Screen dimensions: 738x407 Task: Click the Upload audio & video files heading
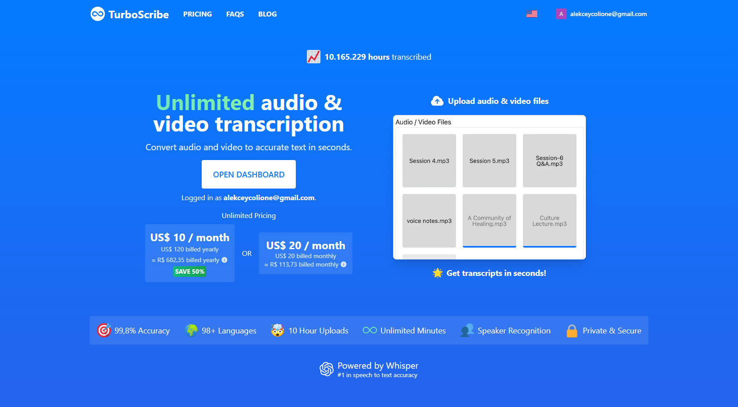pos(498,101)
